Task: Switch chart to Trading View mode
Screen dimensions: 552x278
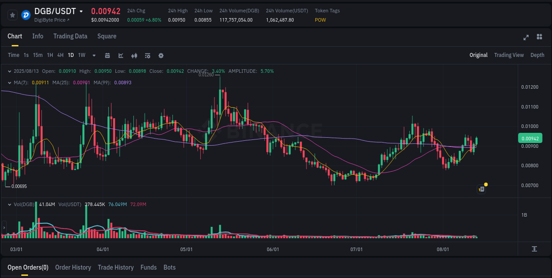Action: (x=509, y=55)
